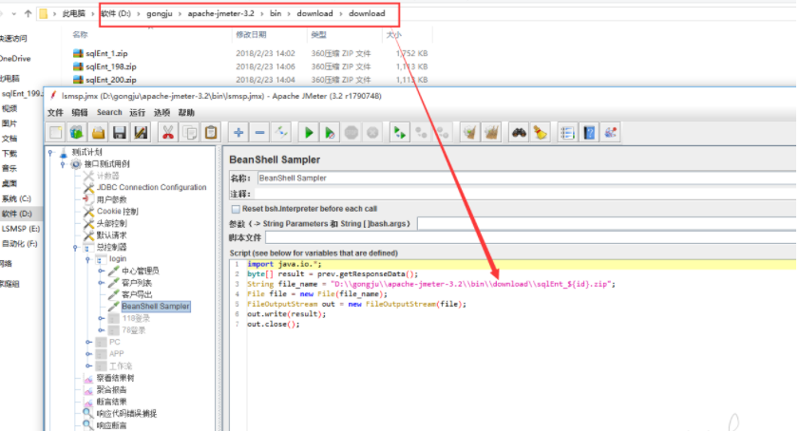Select JDBC Connection Configuration tree item
The image size is (799, 431).
(x=151, y=187)
